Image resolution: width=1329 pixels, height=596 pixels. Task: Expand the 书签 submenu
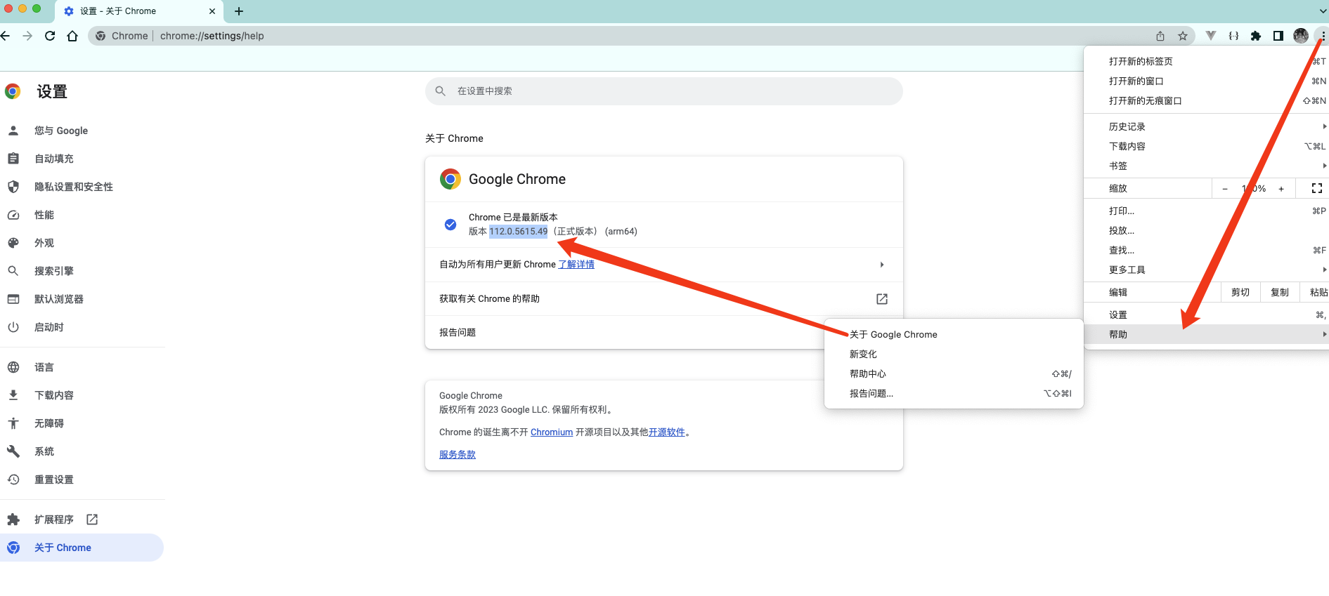pos(1206,166)
